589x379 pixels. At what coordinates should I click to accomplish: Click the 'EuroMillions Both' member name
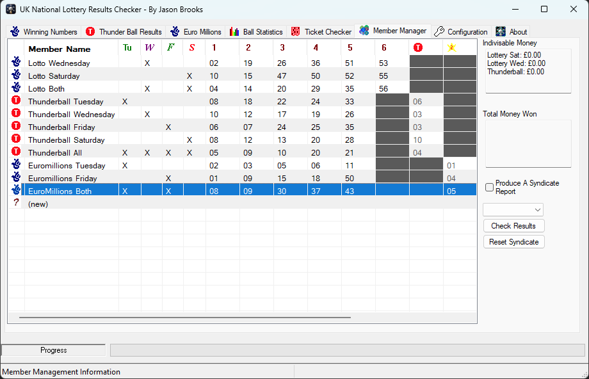60,191
